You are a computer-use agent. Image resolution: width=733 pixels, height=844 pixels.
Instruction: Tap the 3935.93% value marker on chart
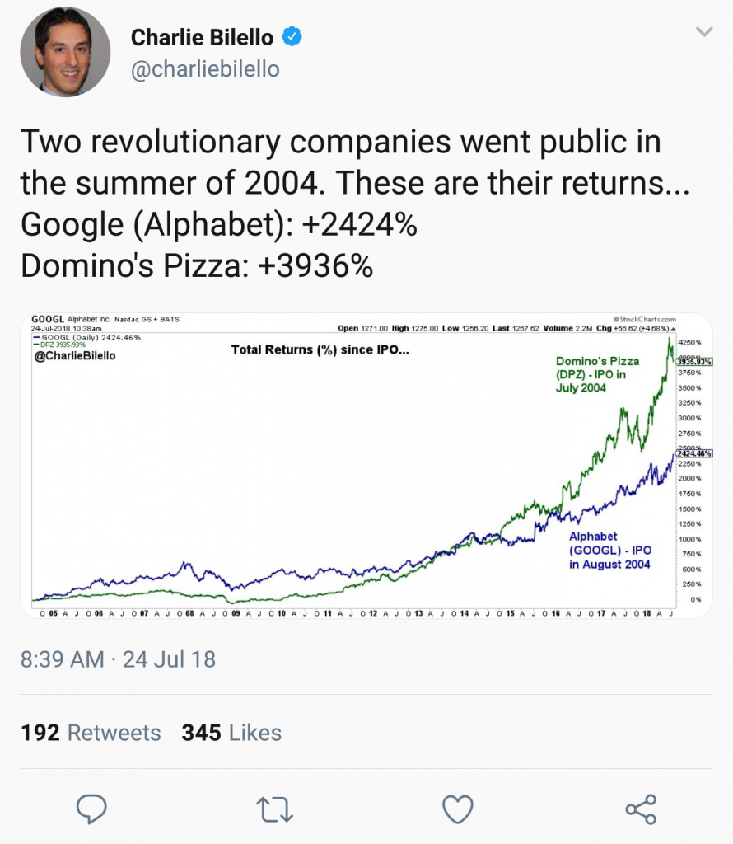tap(694, 362)
